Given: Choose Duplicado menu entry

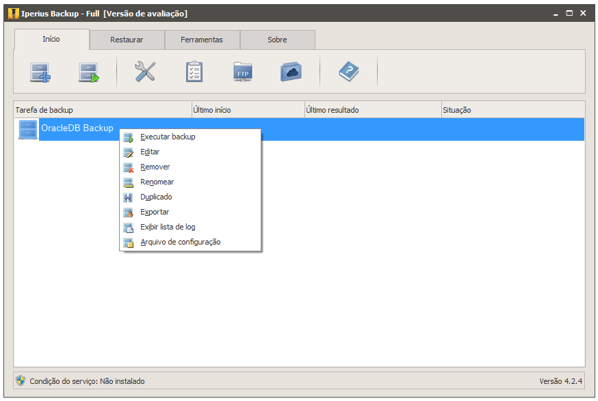Looking at the screenshot, I should pyautogui.click(x=190, y=197).
